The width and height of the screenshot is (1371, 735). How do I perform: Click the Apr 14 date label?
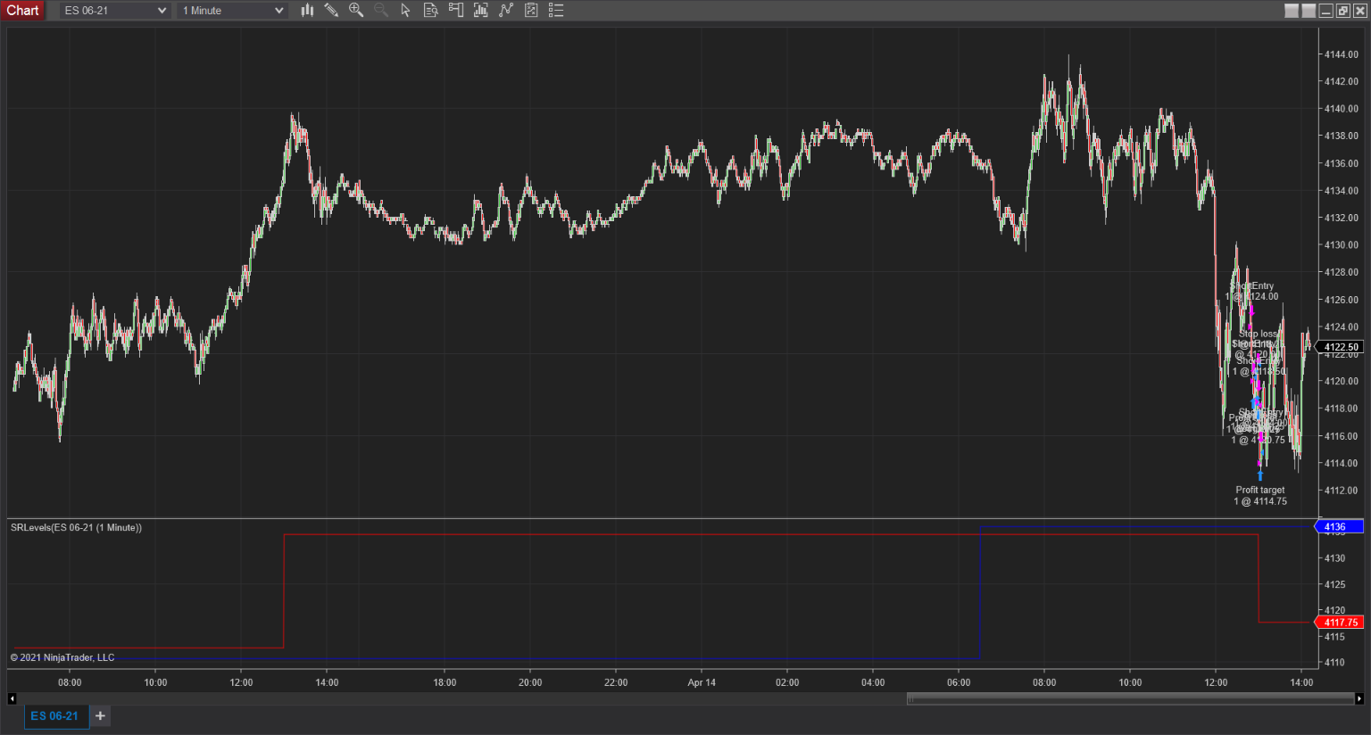[702, 682]
